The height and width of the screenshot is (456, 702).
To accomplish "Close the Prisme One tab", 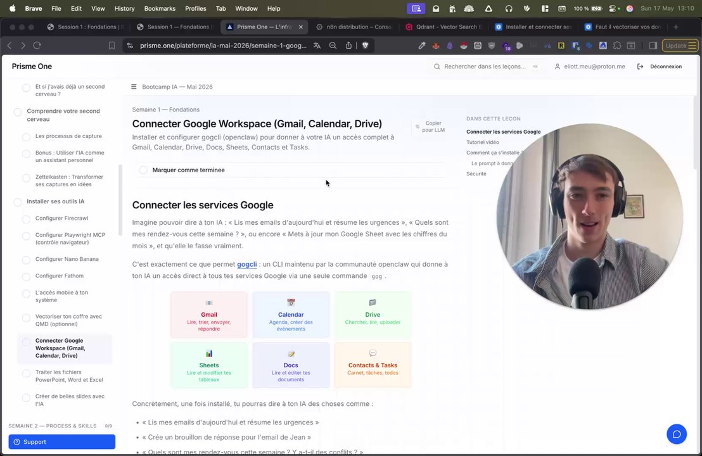I will pos(300,27).
